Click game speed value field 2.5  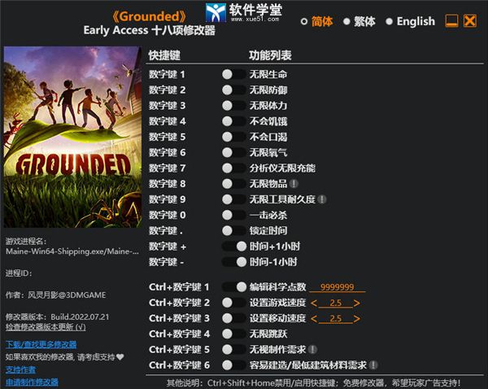click(335, 303)
